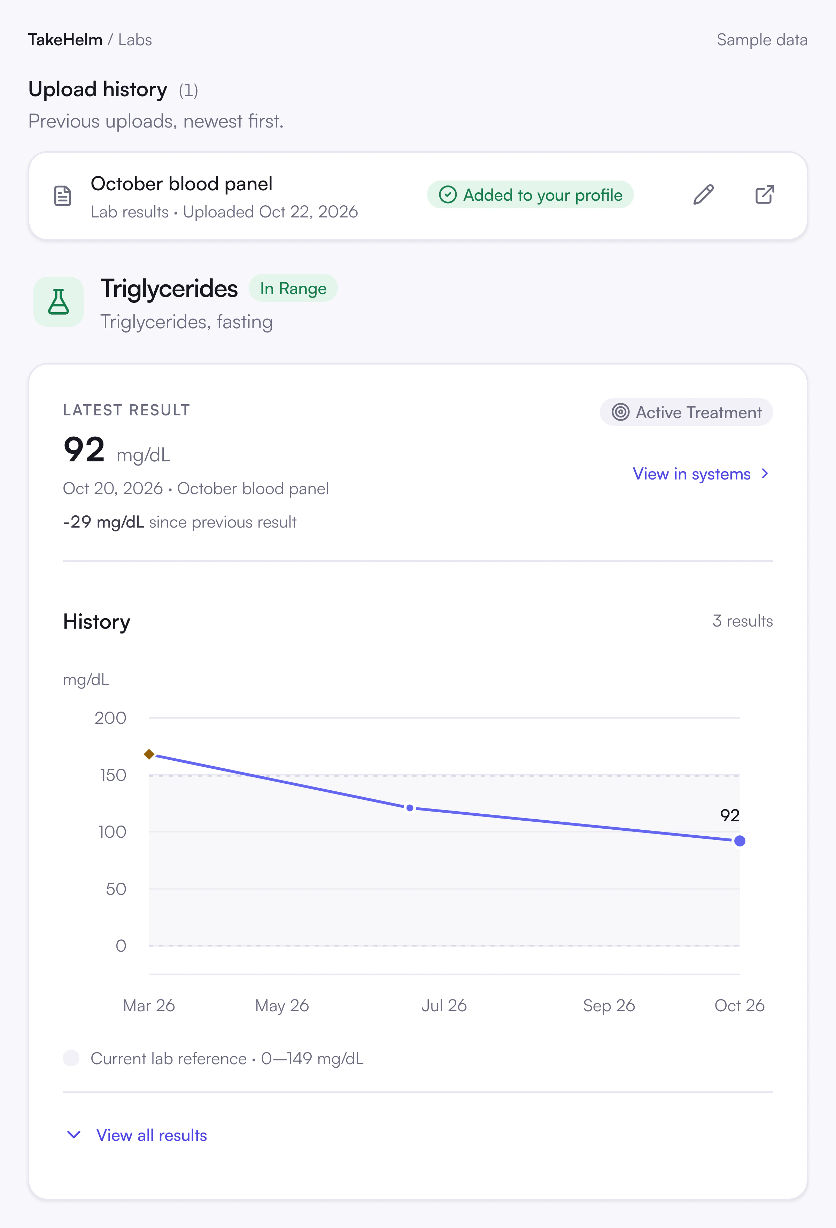Click 'Oct 20, 2026 · October blood panel' text
Screen dimensions: 836x1228
coord(196,488)
